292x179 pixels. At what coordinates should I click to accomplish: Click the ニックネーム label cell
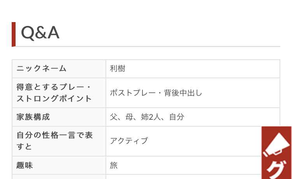59,69
